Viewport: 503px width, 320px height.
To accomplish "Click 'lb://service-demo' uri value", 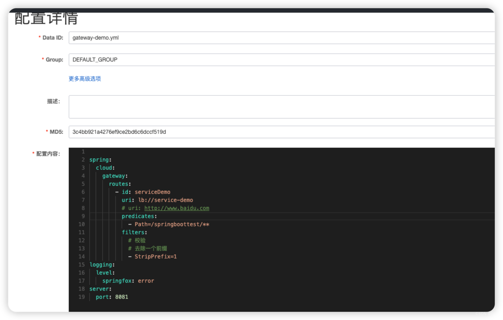I will coord(166,200).
